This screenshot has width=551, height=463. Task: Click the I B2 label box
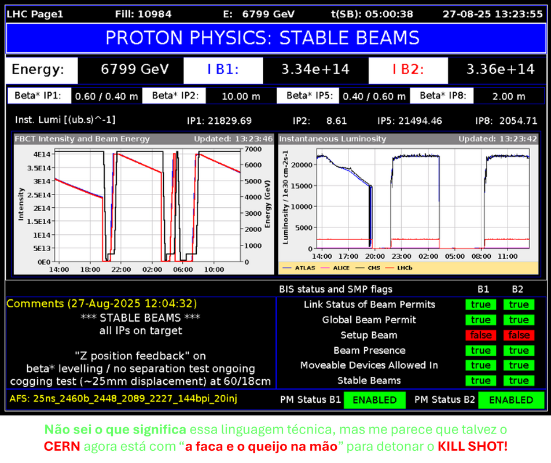click(409, 70)
